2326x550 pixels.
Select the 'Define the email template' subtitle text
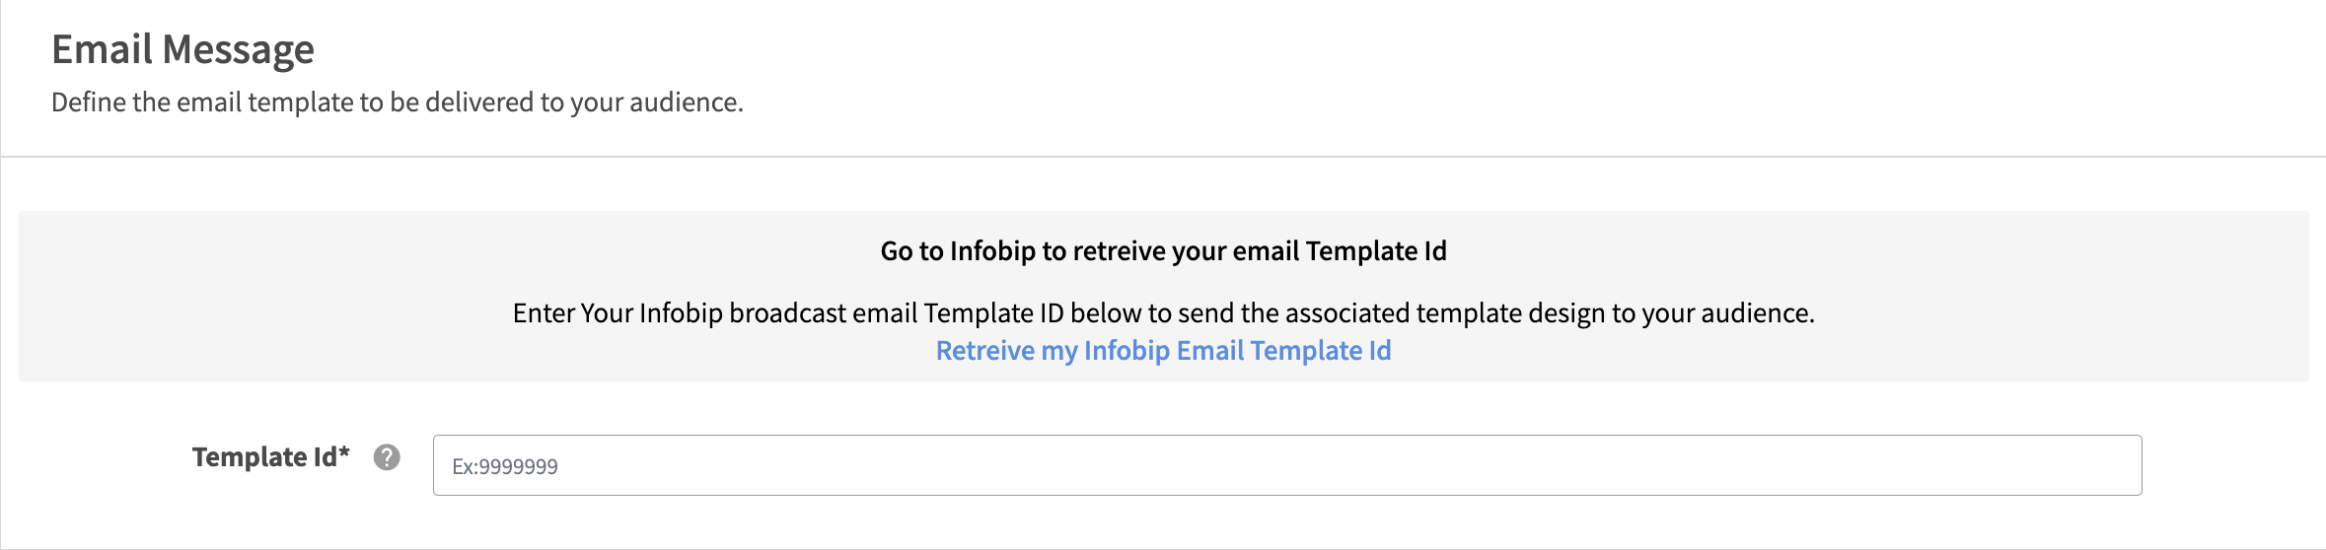coord(397,103)
